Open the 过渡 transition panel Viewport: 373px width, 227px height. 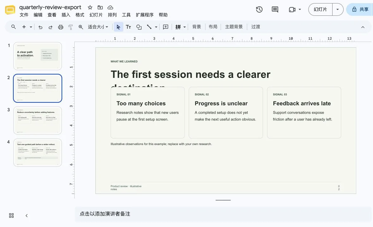[x=256, y=27]
